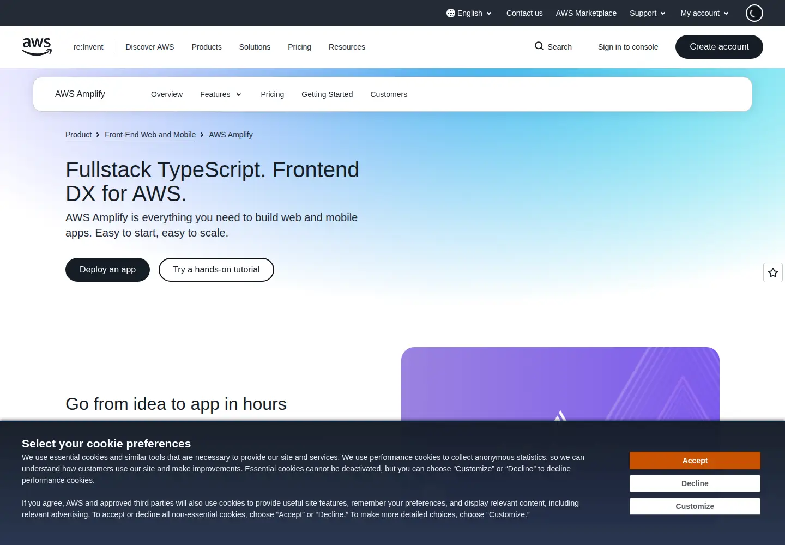Viewport: 785px width, 545px height.
Task: Open the Solutions menu
Action: tap(255, 47)
